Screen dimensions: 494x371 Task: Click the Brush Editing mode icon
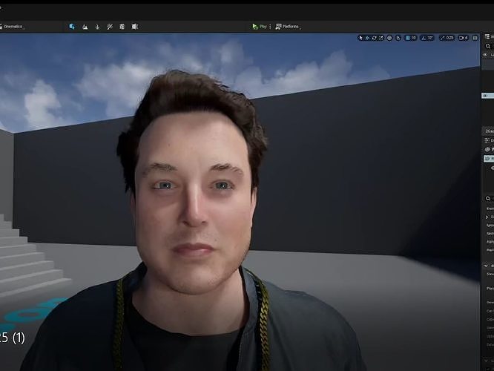pyautogui.click(x=135, y=27)
